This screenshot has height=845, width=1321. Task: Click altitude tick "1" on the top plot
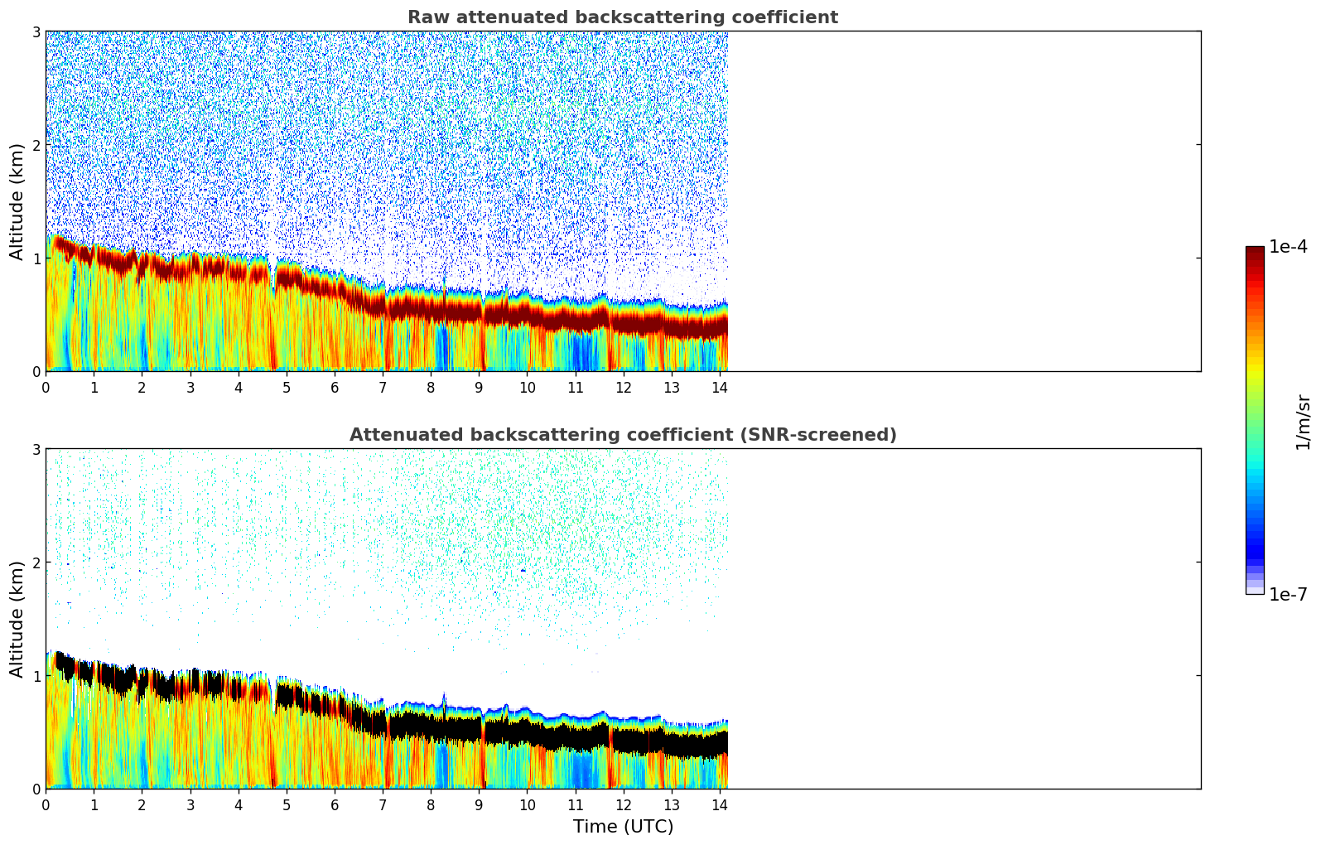[36, 258]
